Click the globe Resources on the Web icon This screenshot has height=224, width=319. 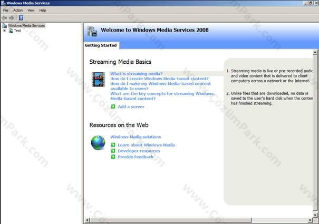tap(98, 143)
